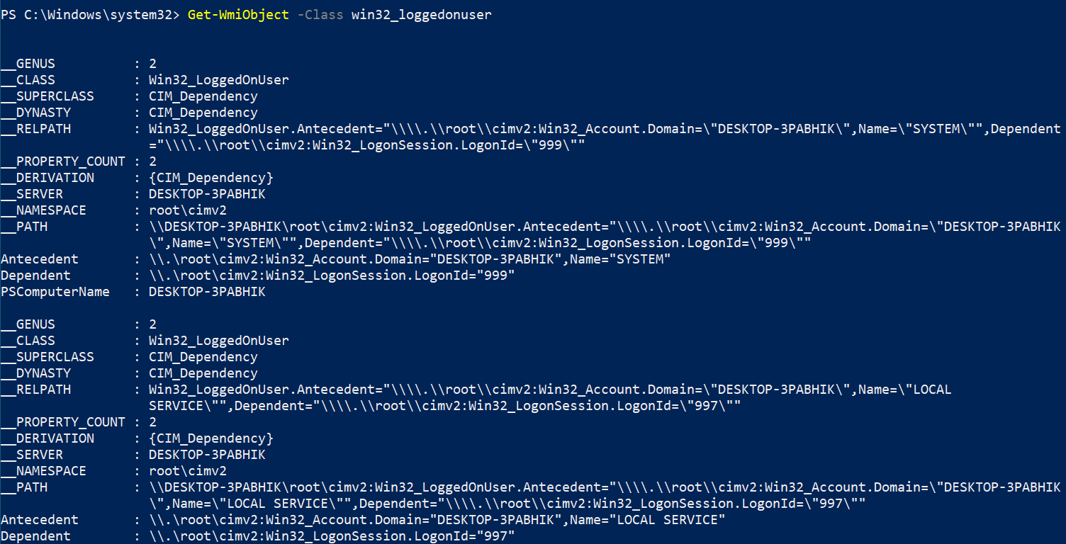
Task: Click the first __SUPERCLASS CIM_Dependency value
Action: click(x=203, y=96)
